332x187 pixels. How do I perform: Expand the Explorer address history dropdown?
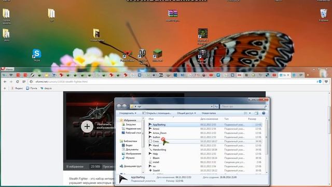coord(212,106)
